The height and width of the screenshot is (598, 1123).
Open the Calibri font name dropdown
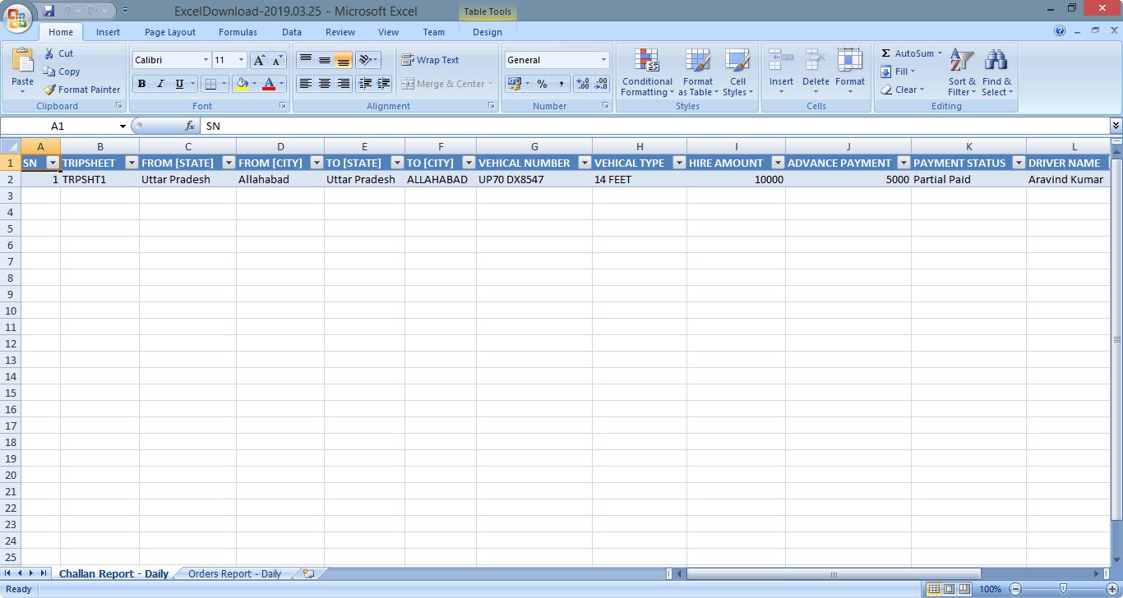tap(206, 60)
